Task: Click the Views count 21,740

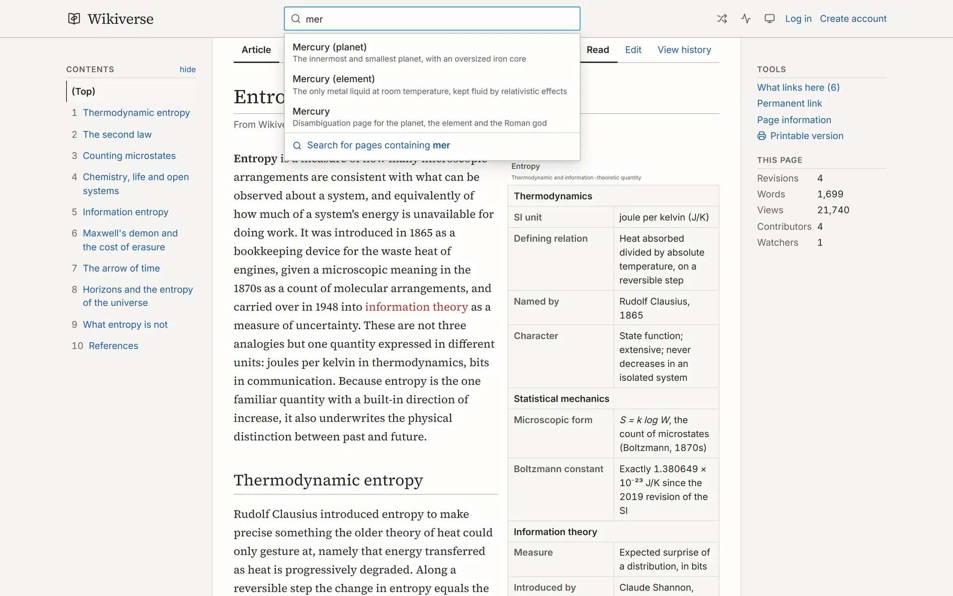Action: pyautogui.click(x=833, y=210)
